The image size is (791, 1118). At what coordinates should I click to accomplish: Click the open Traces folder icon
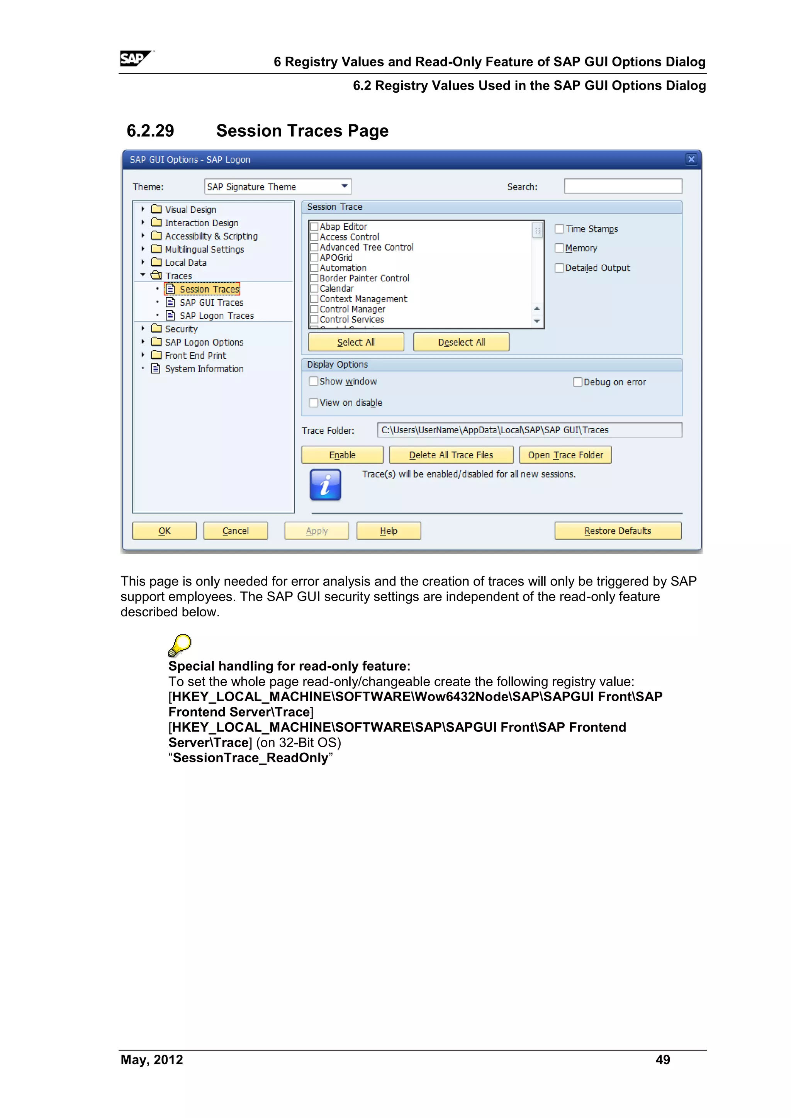pos(156,275)
